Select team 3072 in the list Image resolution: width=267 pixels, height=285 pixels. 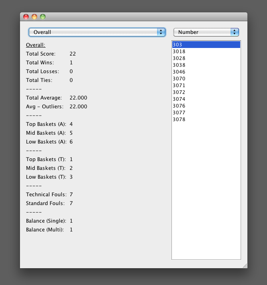[206, 92]
